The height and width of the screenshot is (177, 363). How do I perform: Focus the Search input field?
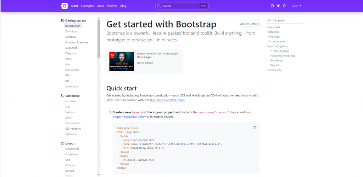point(182,6)
